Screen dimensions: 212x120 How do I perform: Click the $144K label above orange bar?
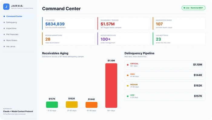pos(91,99)
